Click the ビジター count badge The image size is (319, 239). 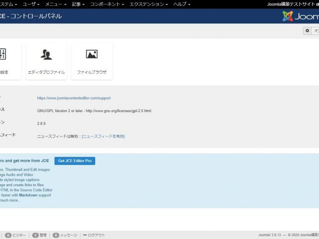click(8, 235)
